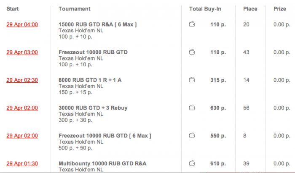Click the 30000 RUB GTD + 3 Rebuy title

click(93, 108)
